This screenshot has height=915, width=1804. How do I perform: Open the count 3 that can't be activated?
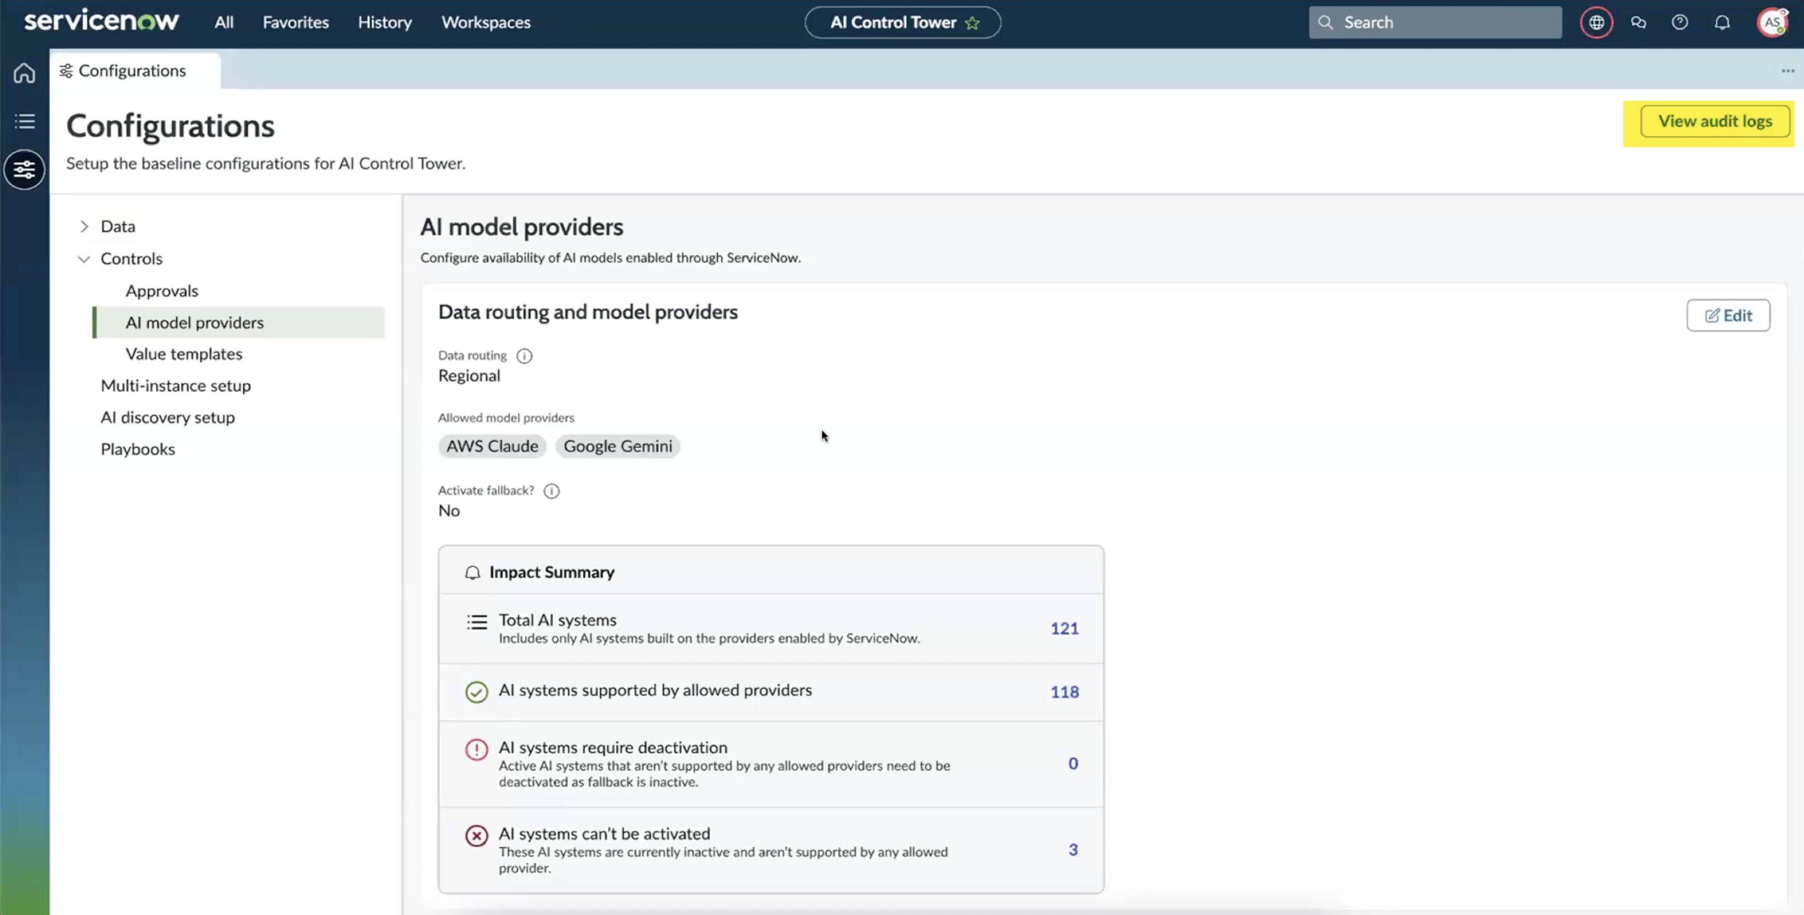[x=1072, y=850]
